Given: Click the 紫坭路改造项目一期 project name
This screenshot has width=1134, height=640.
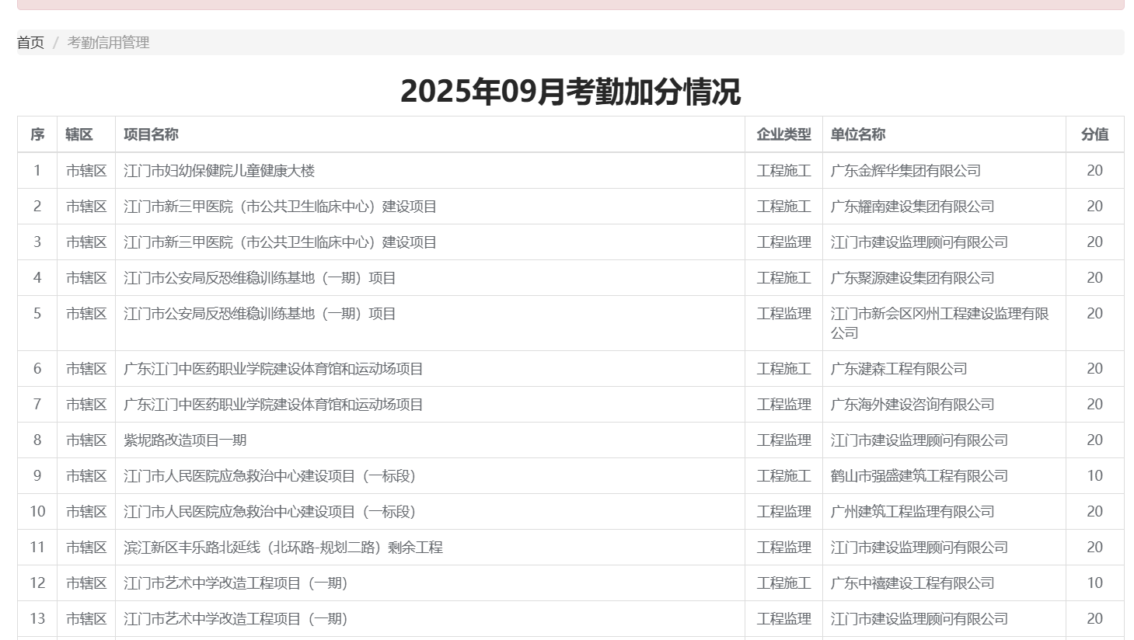Looking at the screenshot, I should coord(185,440).
